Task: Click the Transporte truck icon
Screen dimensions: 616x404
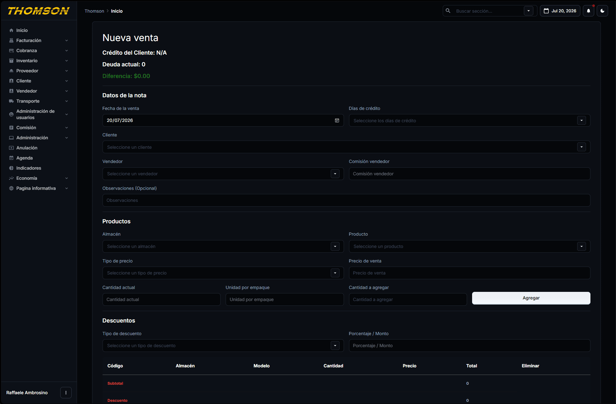Action: coord(11,101)
